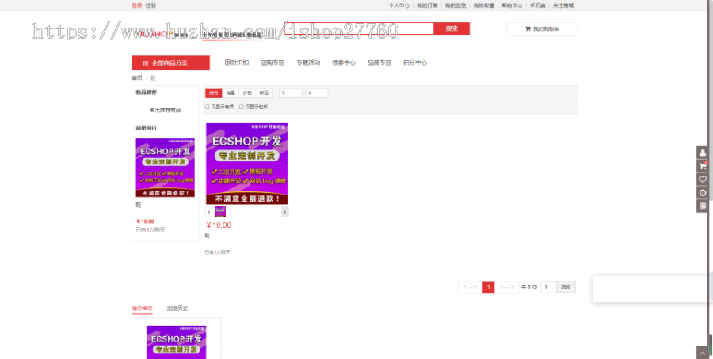Focus the minimum price input
The height and width of the screenshot is (359, 713).
(x=291, y=93)
